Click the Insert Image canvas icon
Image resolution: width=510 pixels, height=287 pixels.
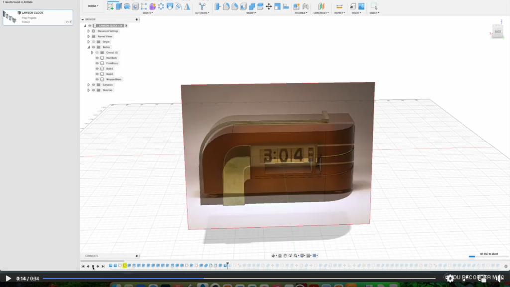coord(361,6)
